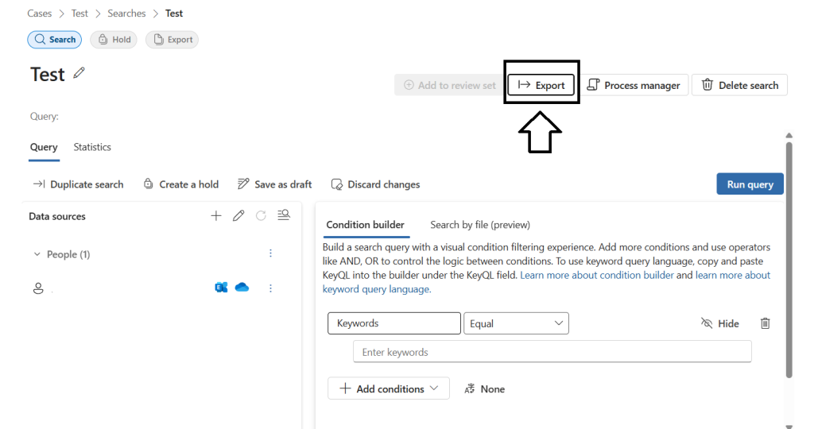The image size is (814, 429).
Task: Open More options for the listed person row
Action: (270, 288)
